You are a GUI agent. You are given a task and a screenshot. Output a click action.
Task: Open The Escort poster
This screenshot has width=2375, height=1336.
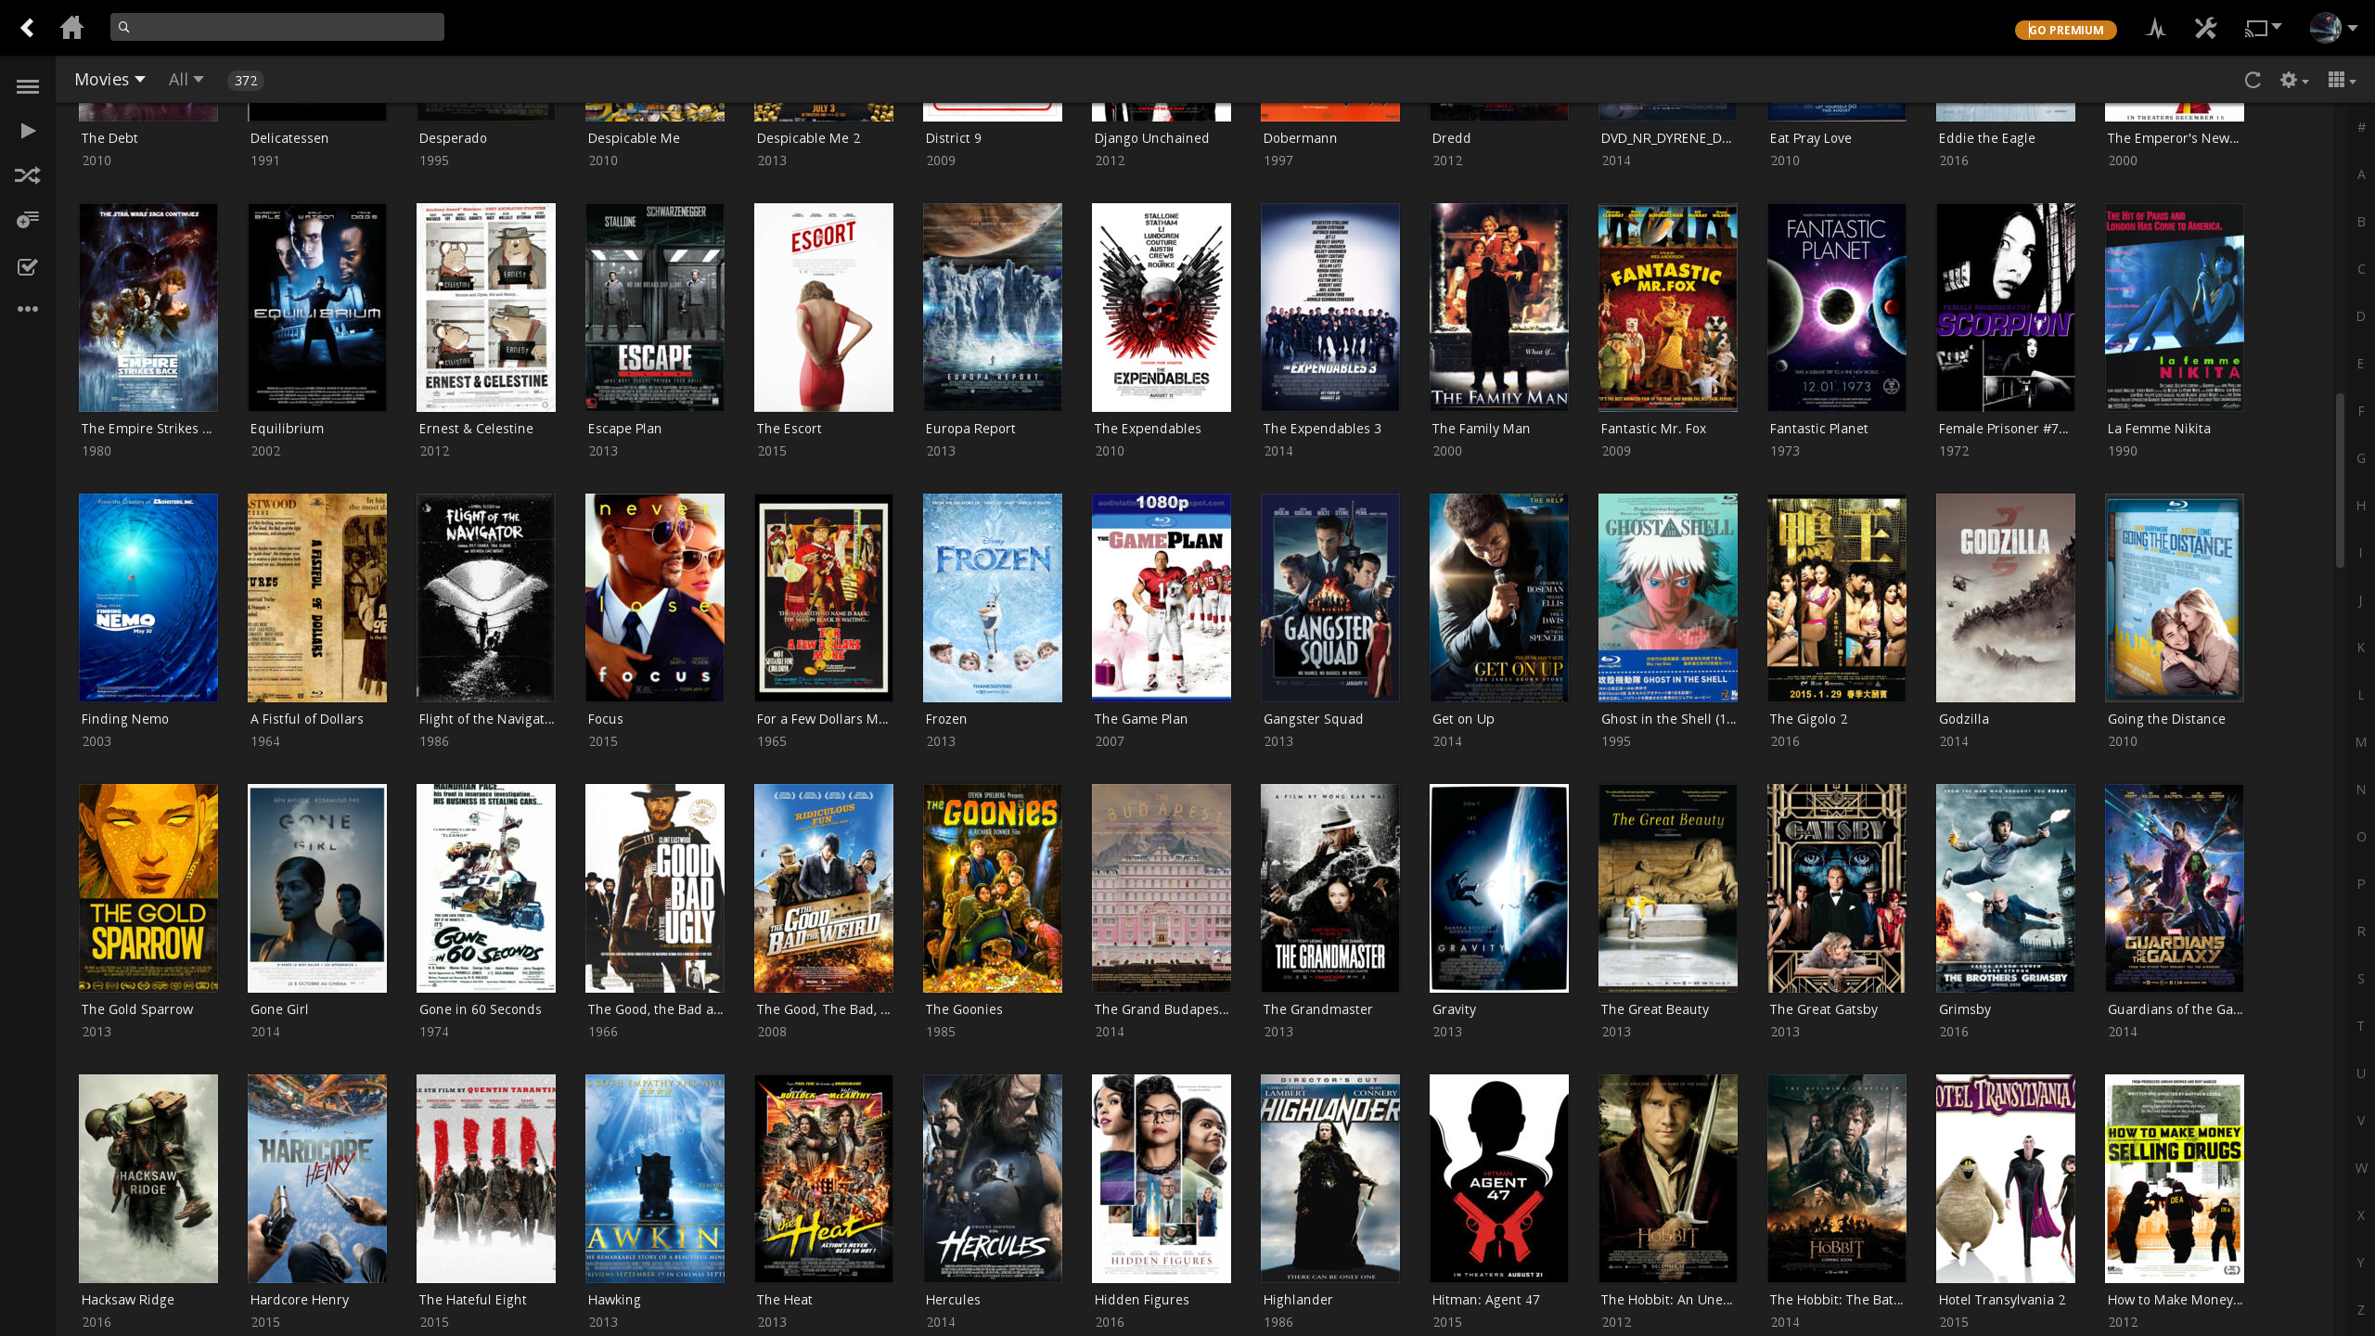(x=824, y=307)
